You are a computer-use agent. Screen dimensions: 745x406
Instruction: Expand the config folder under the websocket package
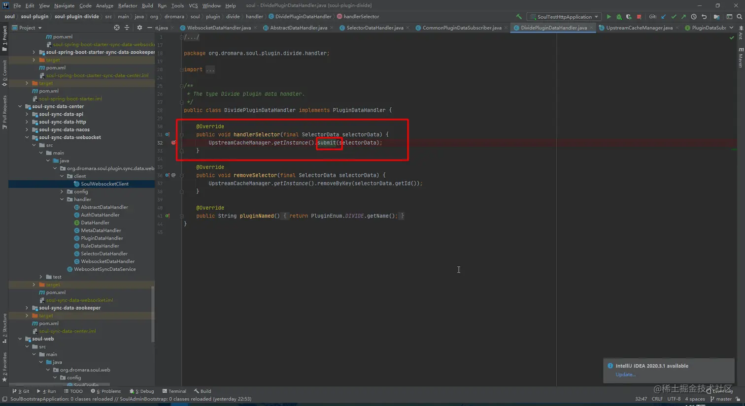pos(62,192)
